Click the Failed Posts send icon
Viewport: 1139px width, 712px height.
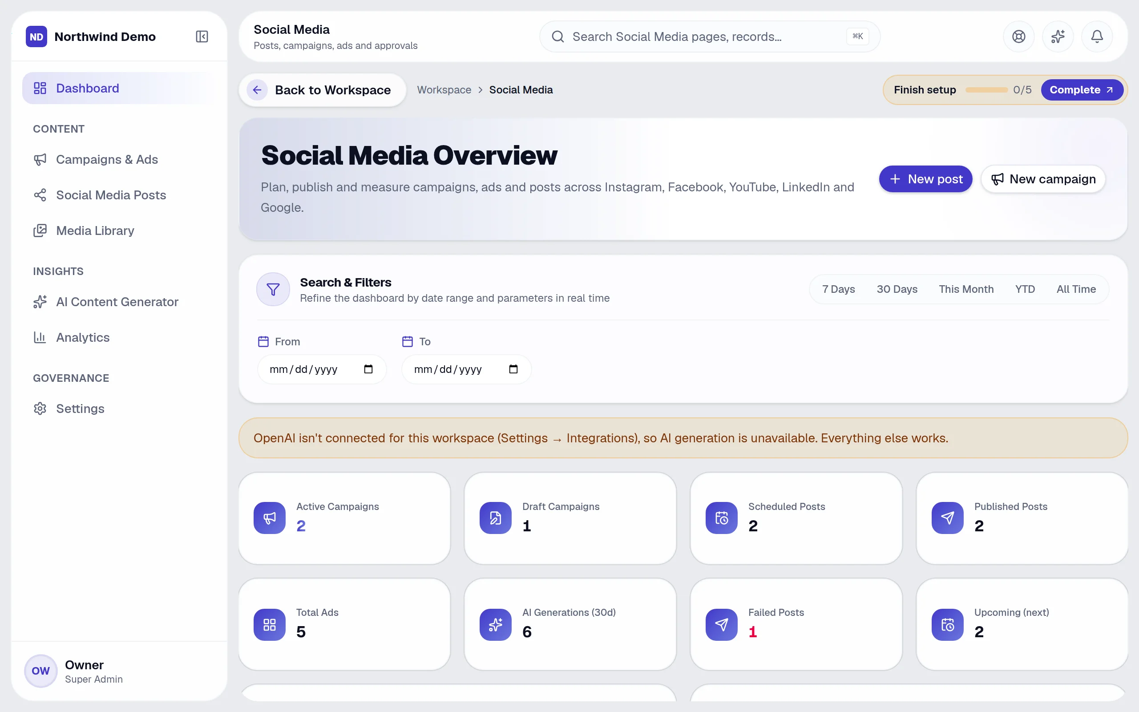(721, 624)
